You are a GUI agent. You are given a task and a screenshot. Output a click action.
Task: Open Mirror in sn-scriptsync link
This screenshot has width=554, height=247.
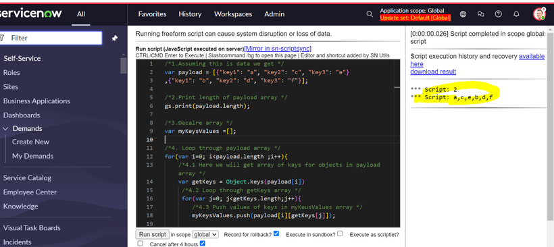point(278,49)
